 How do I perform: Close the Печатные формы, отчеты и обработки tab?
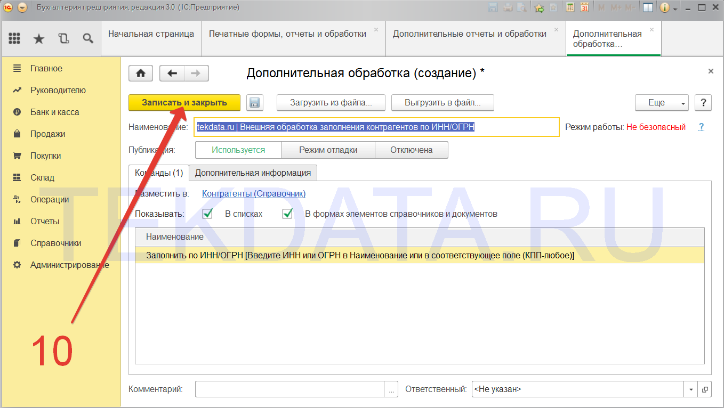pos(376,30)
